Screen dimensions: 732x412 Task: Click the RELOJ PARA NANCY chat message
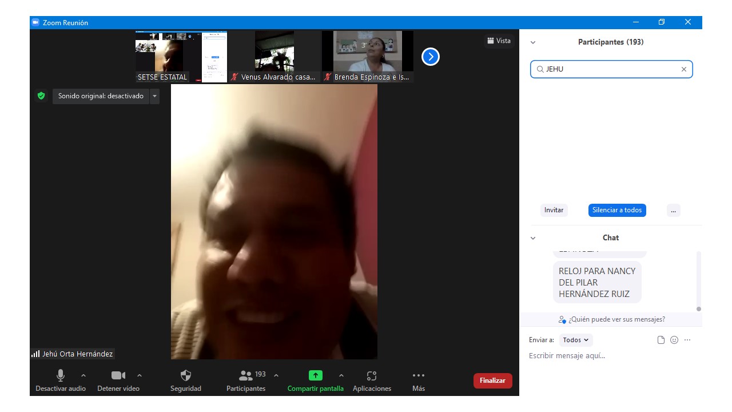click(x=597, y=282)
